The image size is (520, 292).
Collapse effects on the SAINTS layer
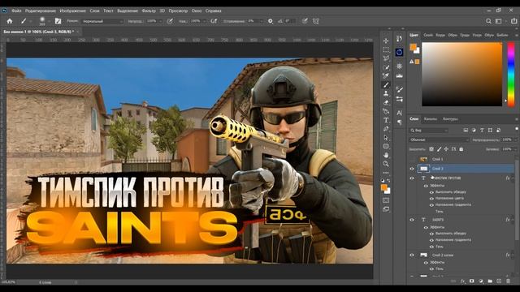513,220
